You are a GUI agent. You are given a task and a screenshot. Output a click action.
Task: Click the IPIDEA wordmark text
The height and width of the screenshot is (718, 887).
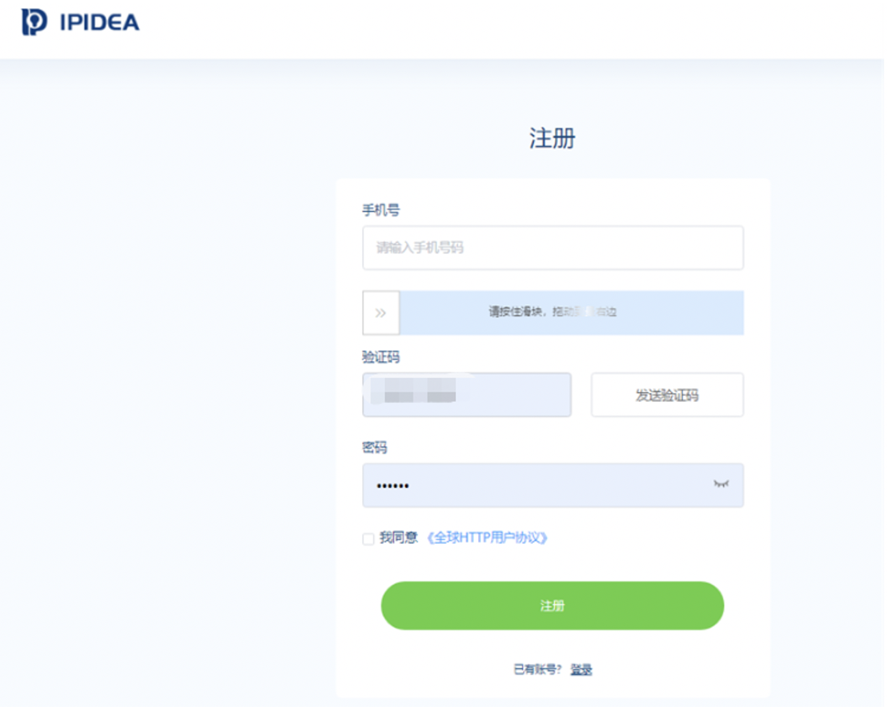pyautogui.click(x=99, y=23)
